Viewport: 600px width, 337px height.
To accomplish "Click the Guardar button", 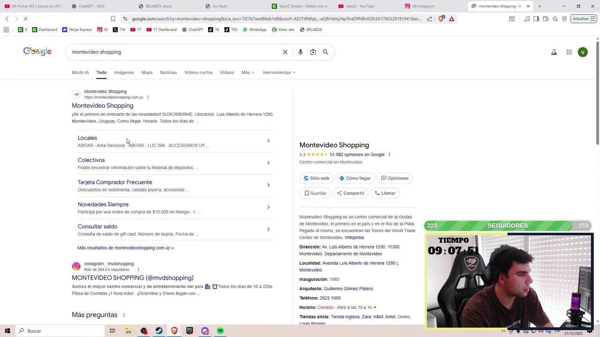I will (315, 193).
